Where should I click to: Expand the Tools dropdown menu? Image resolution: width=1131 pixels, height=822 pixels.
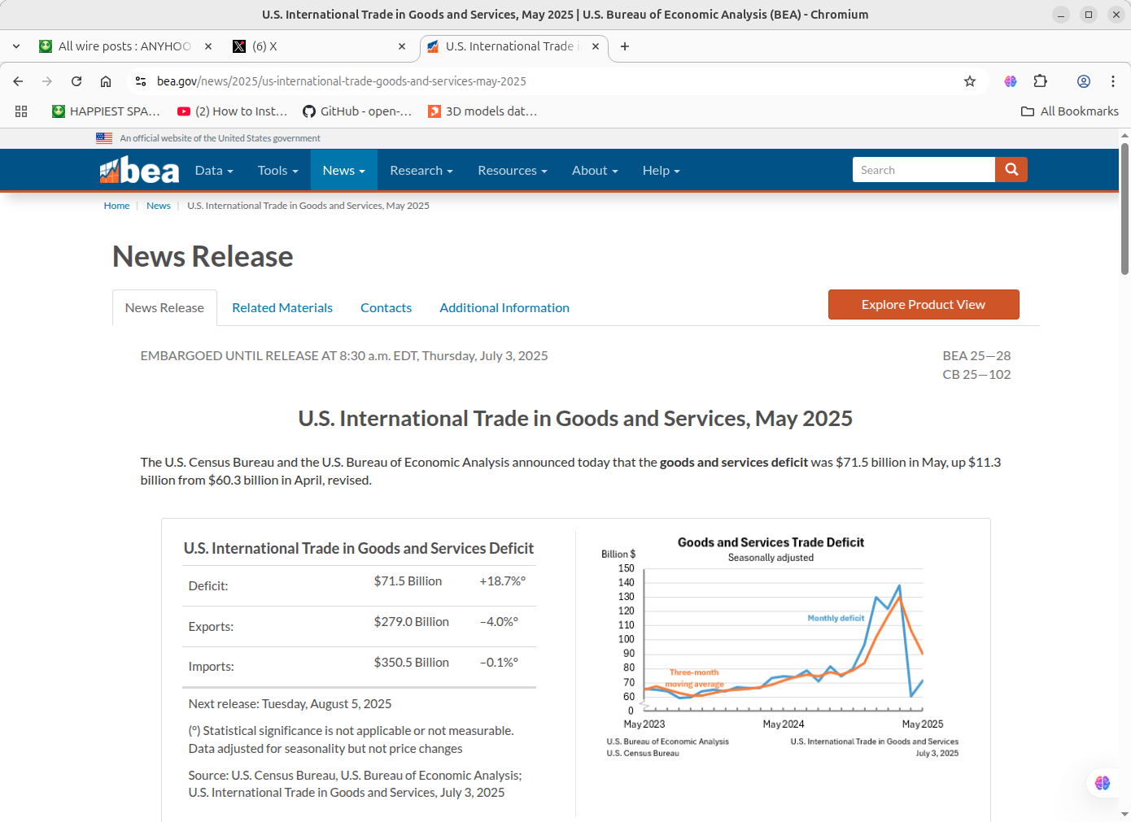pyautogui.click(x=277, y=171)
